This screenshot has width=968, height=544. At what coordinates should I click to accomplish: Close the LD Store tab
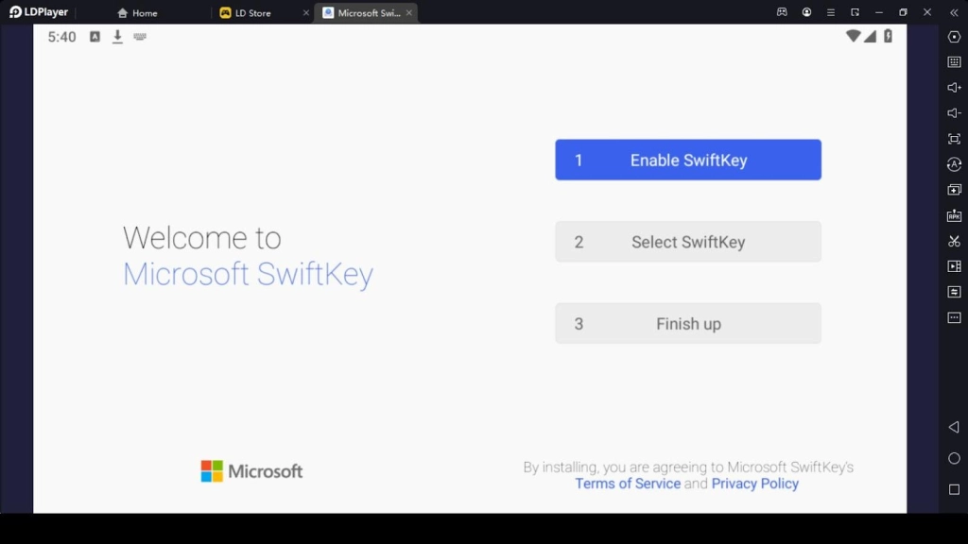pyautogui.click(x=305, y=13)
